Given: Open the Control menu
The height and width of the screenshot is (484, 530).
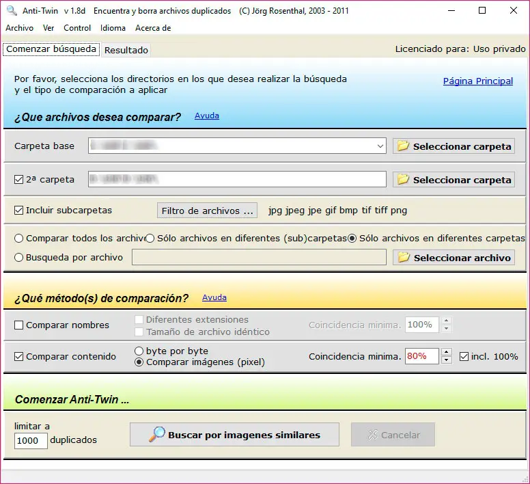Looking at the screenshot, I should tap(77, 28).
